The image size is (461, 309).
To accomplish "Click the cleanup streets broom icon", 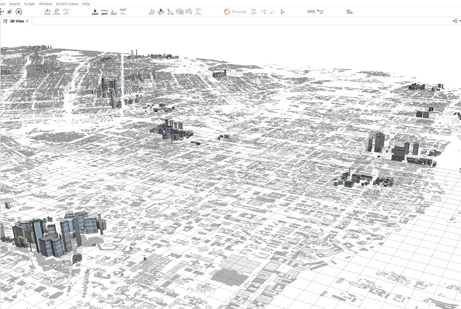I will [x=114, y=12].
